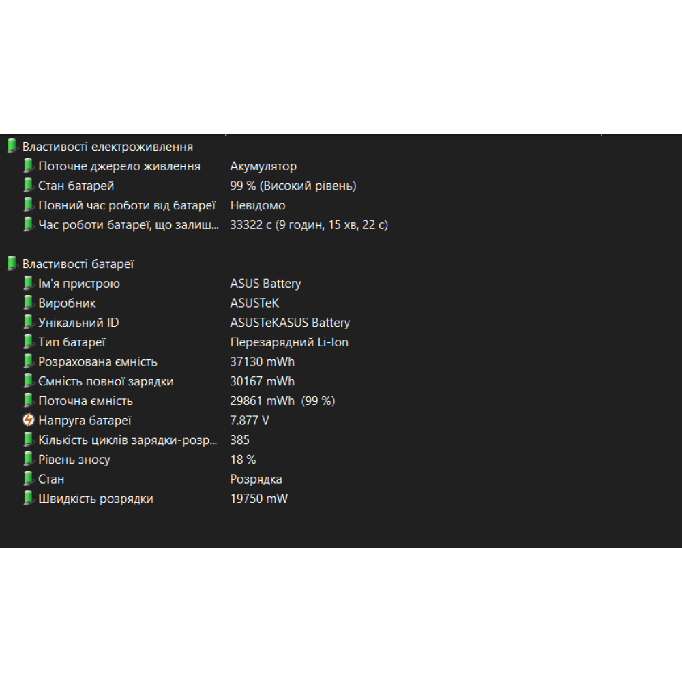Screen dimensions: 682x682
Task: Click the battery icon beside Властивості батареї header
Action: coord(12,264)
